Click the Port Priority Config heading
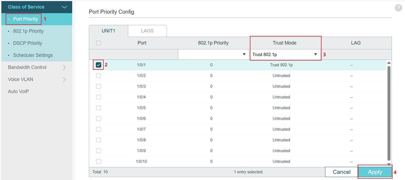This screenshot has height=180, width=405. coord(111,12)
